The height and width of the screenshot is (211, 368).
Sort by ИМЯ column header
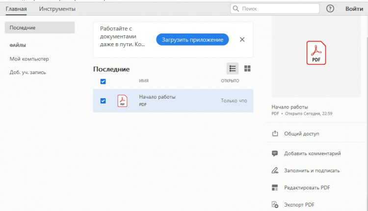[x=144, y=81]
